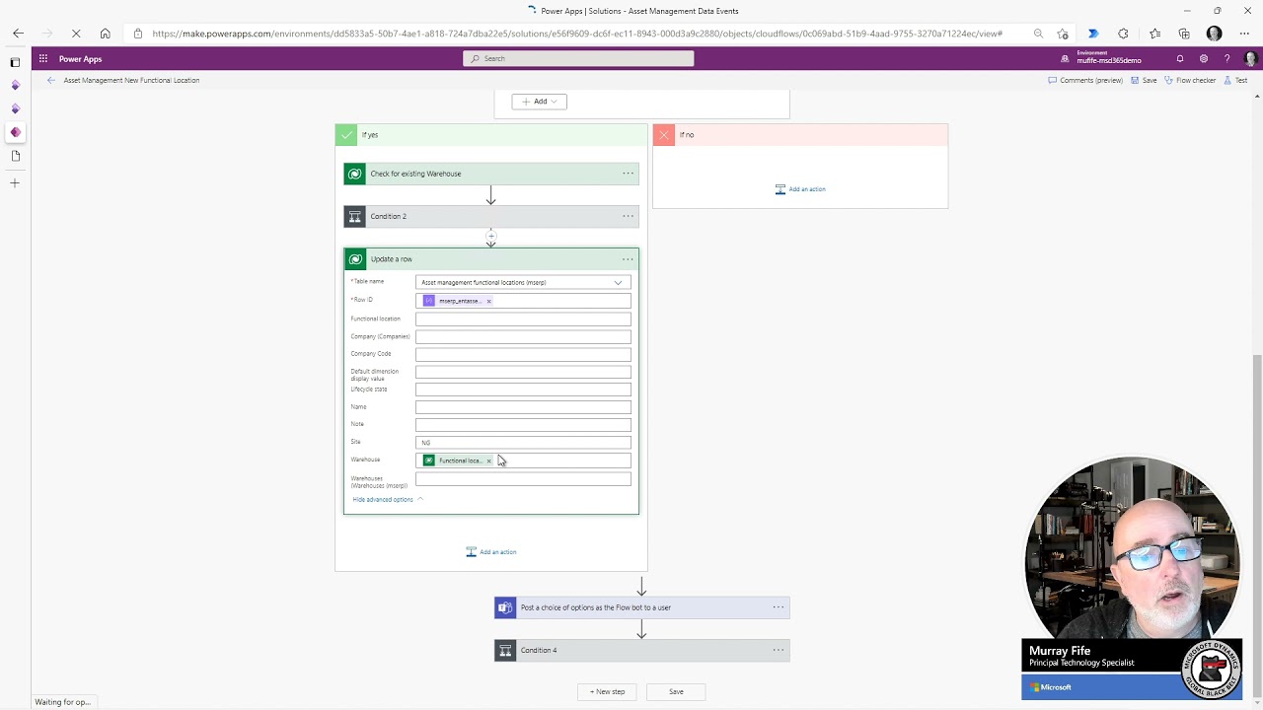Open the browser home page
Image resolution: width=1263 pixels, height=710 pixels.
pyautogui.click(x=105, y=34)
